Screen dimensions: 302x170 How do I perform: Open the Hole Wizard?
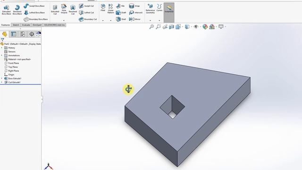(64, 9)
